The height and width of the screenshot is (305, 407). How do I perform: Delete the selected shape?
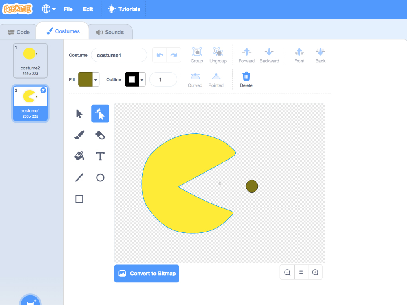click(246, 80)
